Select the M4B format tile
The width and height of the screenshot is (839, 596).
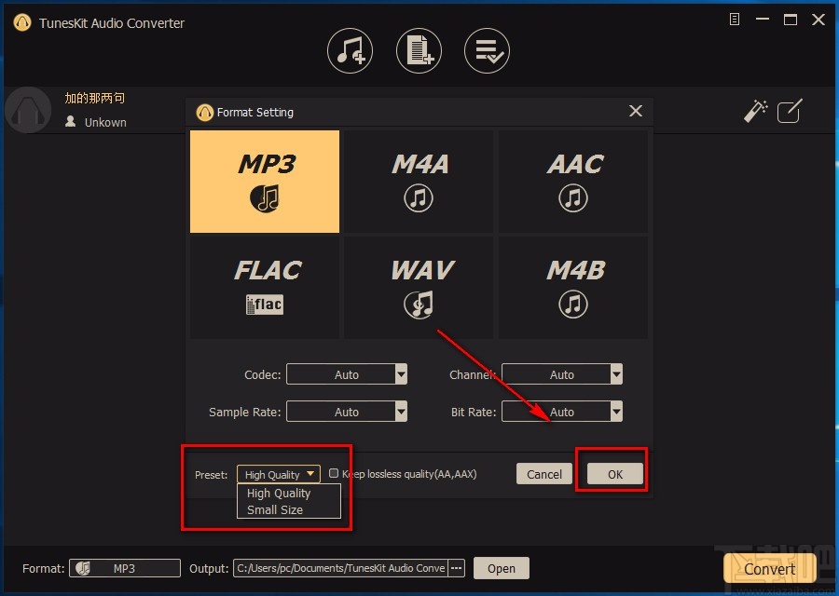coord(573,288)
